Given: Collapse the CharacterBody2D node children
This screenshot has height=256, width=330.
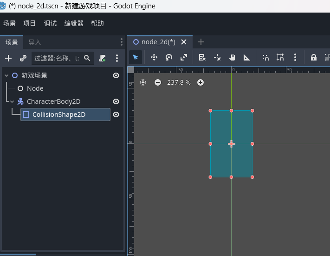Looking at the screenshot, I should coord(13,101).
